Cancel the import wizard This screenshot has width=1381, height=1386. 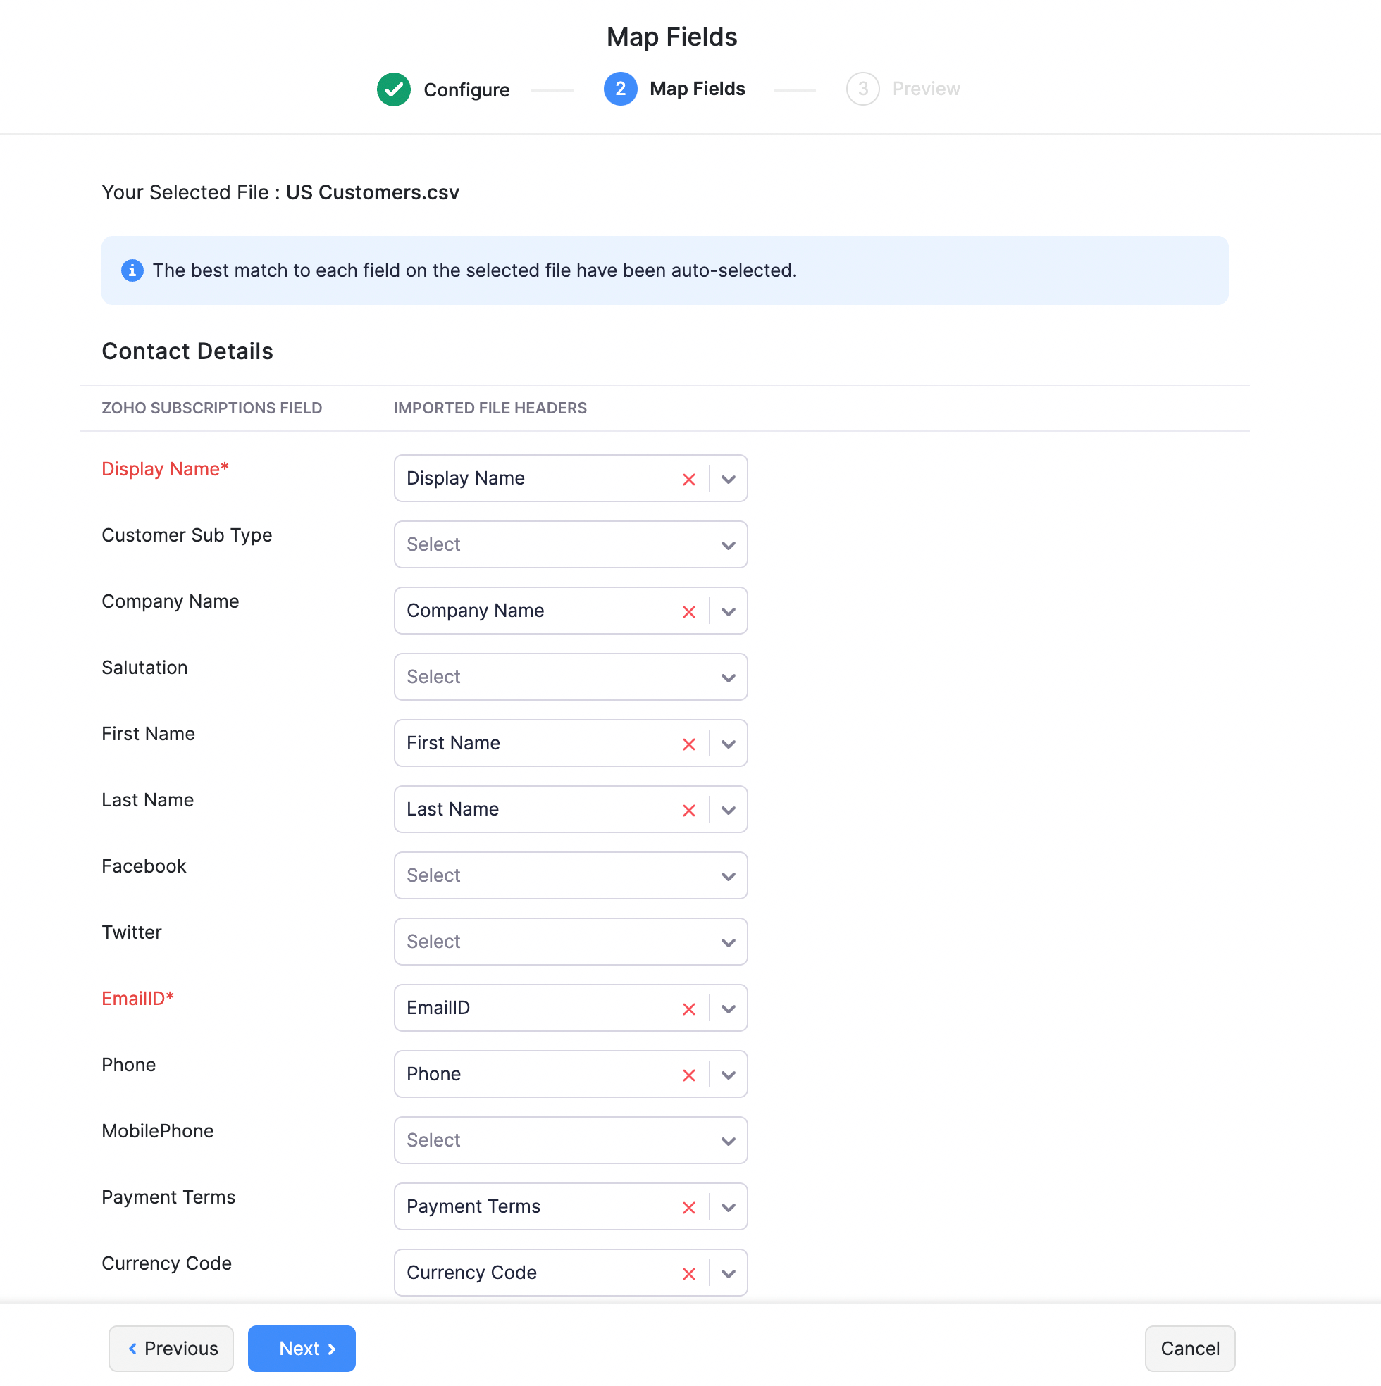(x=1189, y=1348)
